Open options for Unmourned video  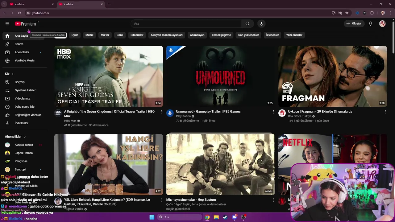[273, 112]
